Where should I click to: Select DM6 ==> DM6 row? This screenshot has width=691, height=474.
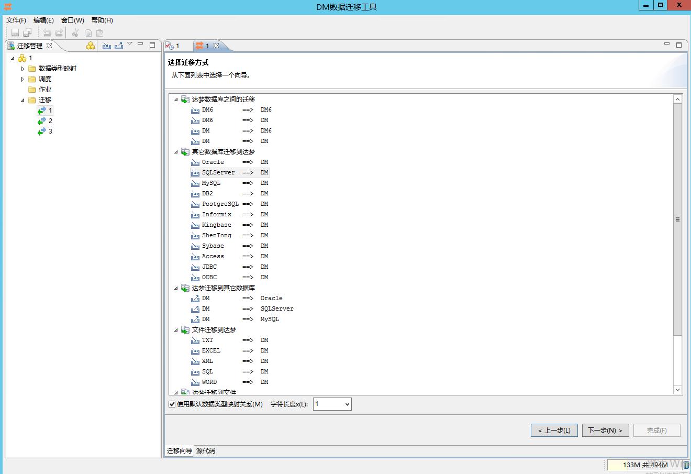click(x=231, y=109)
